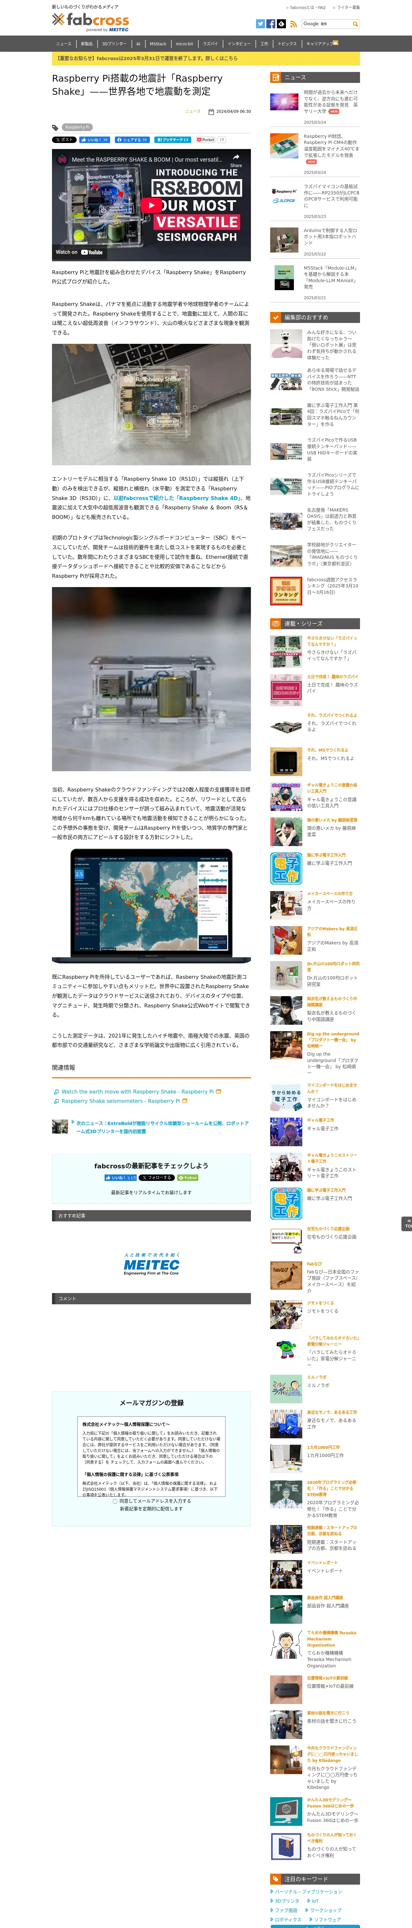Screen dimensions: 412x1928
Task: Select AI in navigation bar
Action: [x=138, y=43]
